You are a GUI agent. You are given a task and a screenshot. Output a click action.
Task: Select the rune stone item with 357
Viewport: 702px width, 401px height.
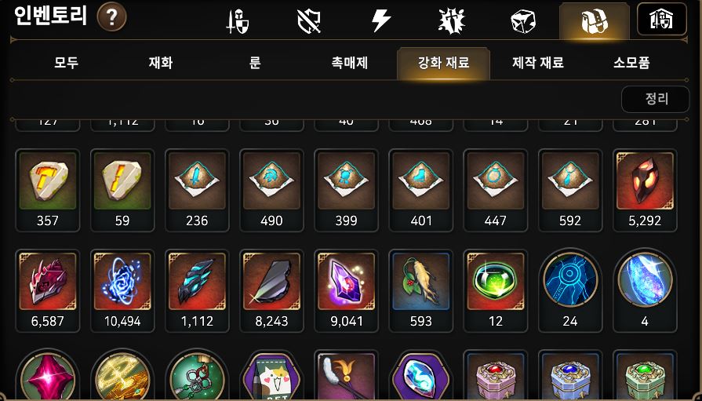tap(48, 190)
